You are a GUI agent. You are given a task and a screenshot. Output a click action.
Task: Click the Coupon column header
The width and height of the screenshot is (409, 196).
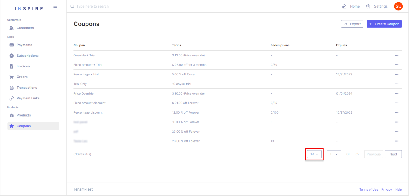click(x=79, y=45)
